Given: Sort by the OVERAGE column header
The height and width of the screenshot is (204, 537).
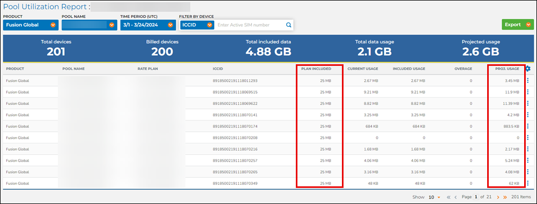Looking at the screenshot, I should coord(464,69).
